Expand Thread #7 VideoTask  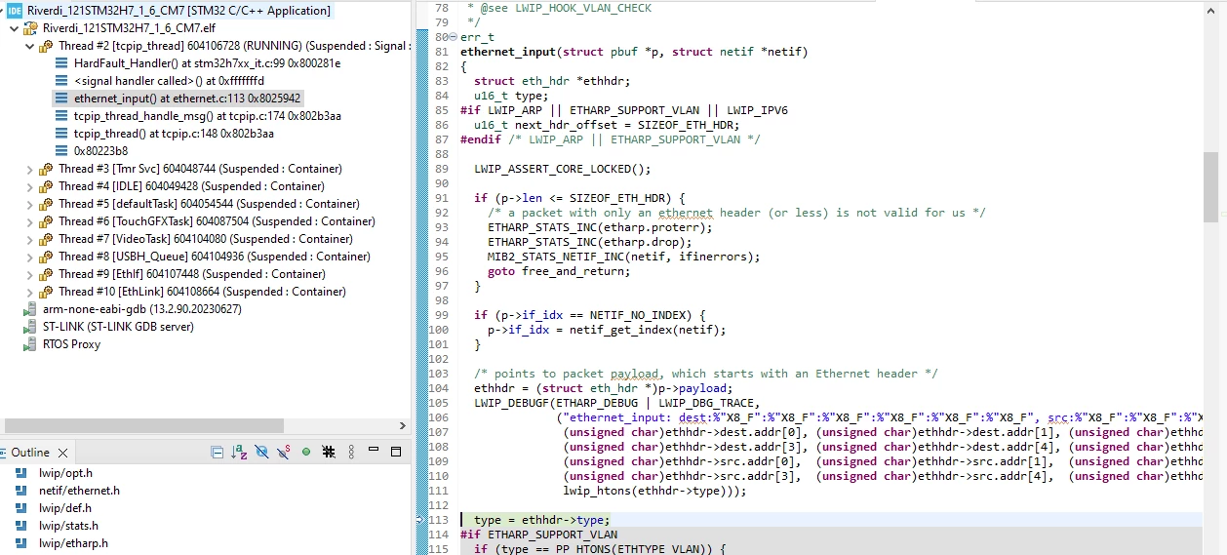pyautogui.click(x=30, y=239)
